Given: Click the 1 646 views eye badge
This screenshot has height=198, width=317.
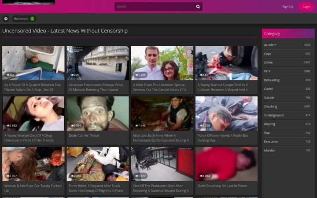Looking at the screenshot, I should 140,125.
